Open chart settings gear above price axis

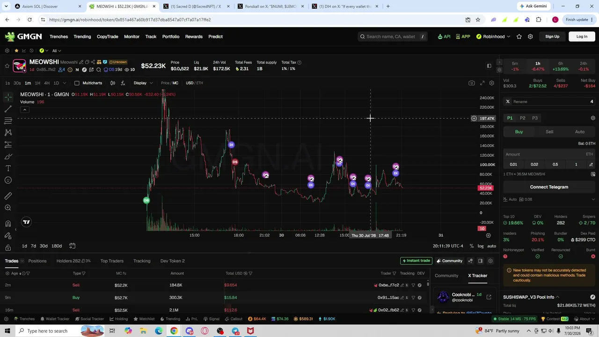(x=491, y=83)
